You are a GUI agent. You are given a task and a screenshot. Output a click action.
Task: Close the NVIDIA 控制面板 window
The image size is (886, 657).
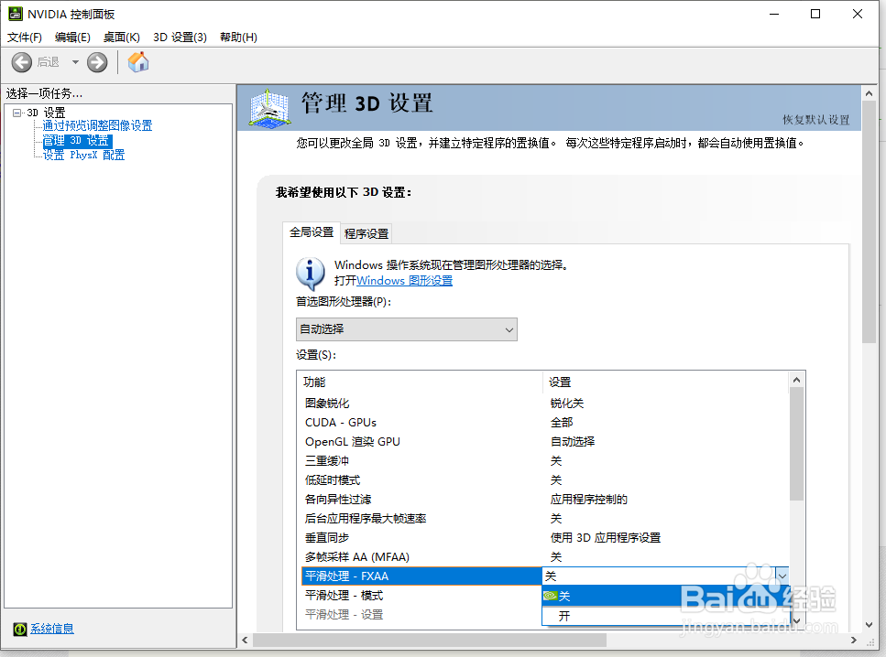pos(858,14)
